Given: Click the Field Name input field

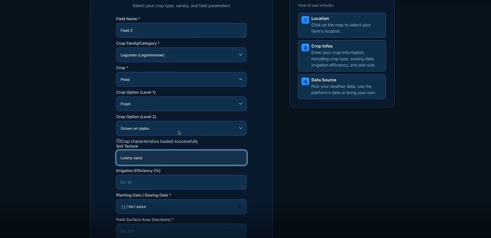Looking at the screenshot, I should pos(181,31).
